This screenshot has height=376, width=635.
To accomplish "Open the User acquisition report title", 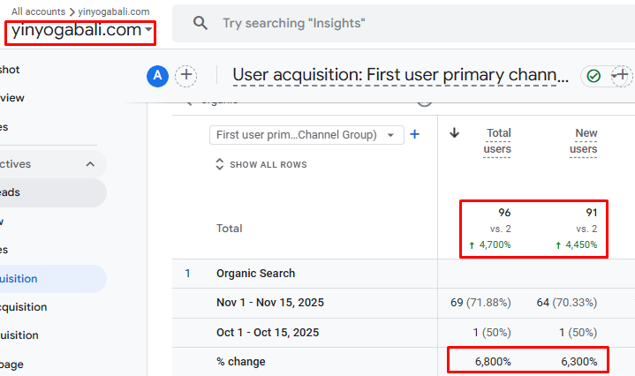I will tap(401, 75).
